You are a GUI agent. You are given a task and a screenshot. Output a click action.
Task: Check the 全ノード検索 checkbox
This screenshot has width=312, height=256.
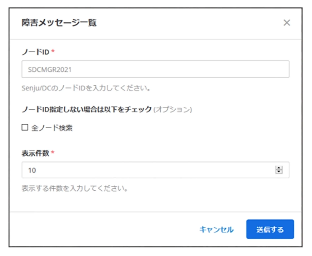pos(25,127)
